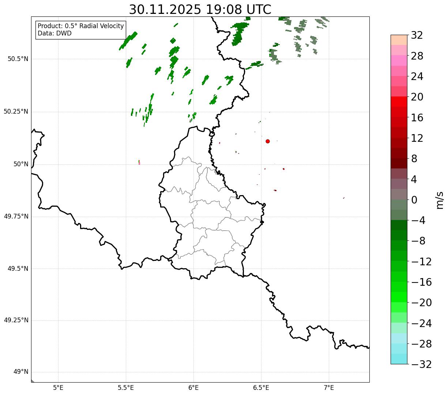Click the red radar site marker dot

click(268, 141)
